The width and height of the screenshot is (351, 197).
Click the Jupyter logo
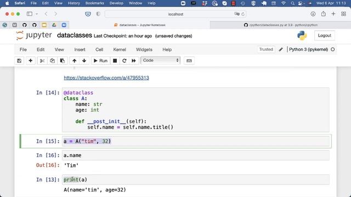[x=34, y=36]
